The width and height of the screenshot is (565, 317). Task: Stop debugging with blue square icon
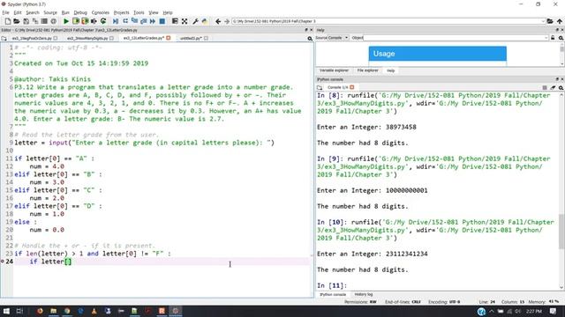pyautogui.click(x=162, y=21)
